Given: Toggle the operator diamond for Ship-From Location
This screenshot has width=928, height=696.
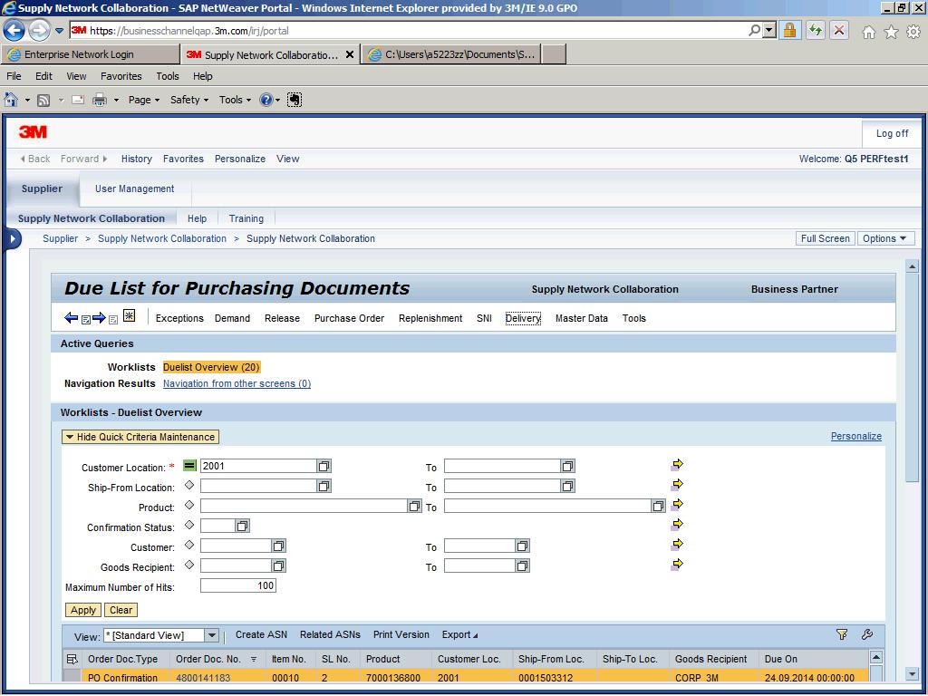Looking at the screenshot, I should tap(189, 486).
